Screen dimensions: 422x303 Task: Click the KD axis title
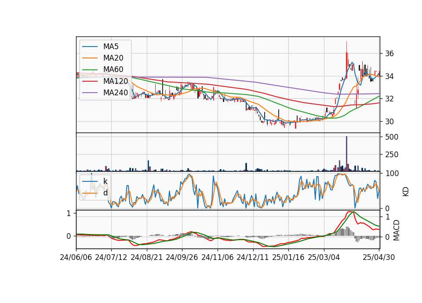coord(406,192)
